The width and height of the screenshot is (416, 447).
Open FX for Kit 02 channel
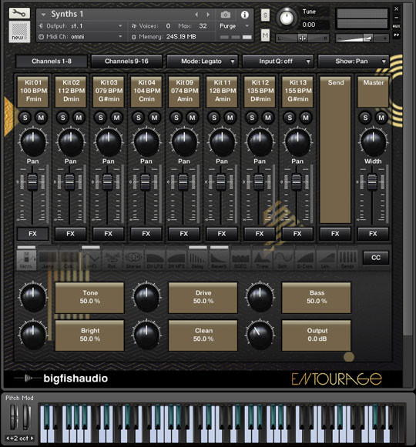pos(71,234)
